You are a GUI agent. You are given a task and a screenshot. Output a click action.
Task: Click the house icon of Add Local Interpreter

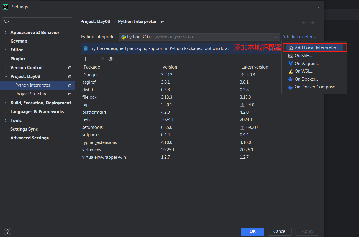pos(291,48)
